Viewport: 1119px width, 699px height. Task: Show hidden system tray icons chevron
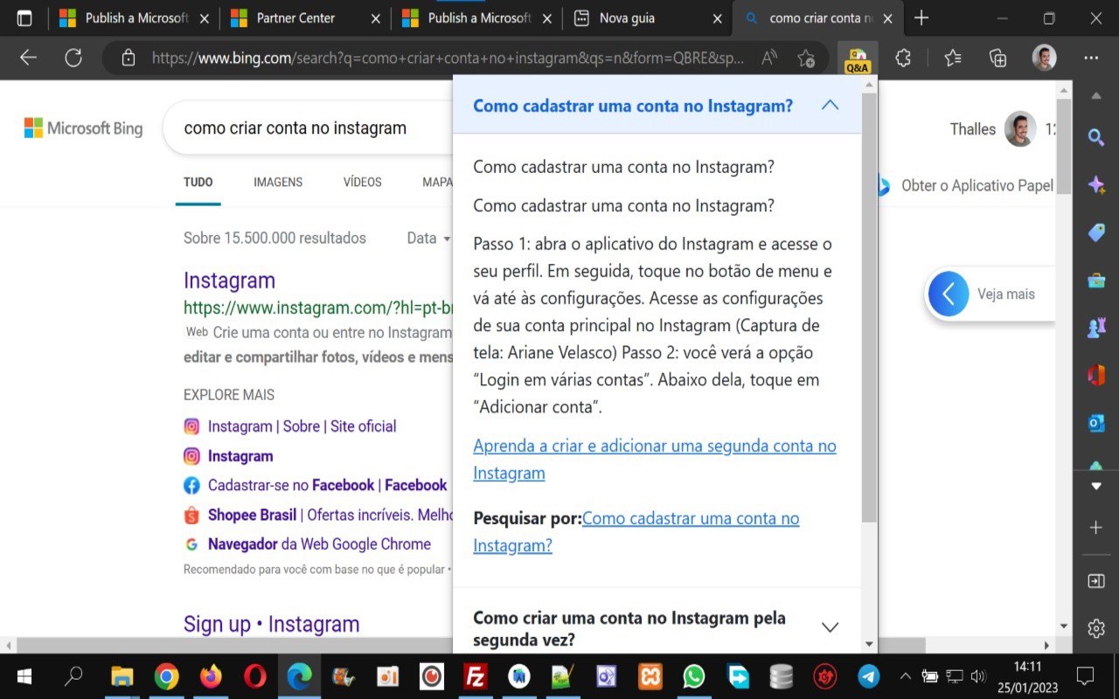pyautogui.click(x=905, y=676)
